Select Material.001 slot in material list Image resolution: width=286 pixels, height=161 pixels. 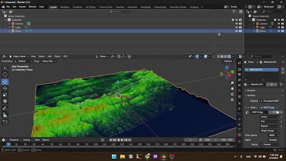261,69
